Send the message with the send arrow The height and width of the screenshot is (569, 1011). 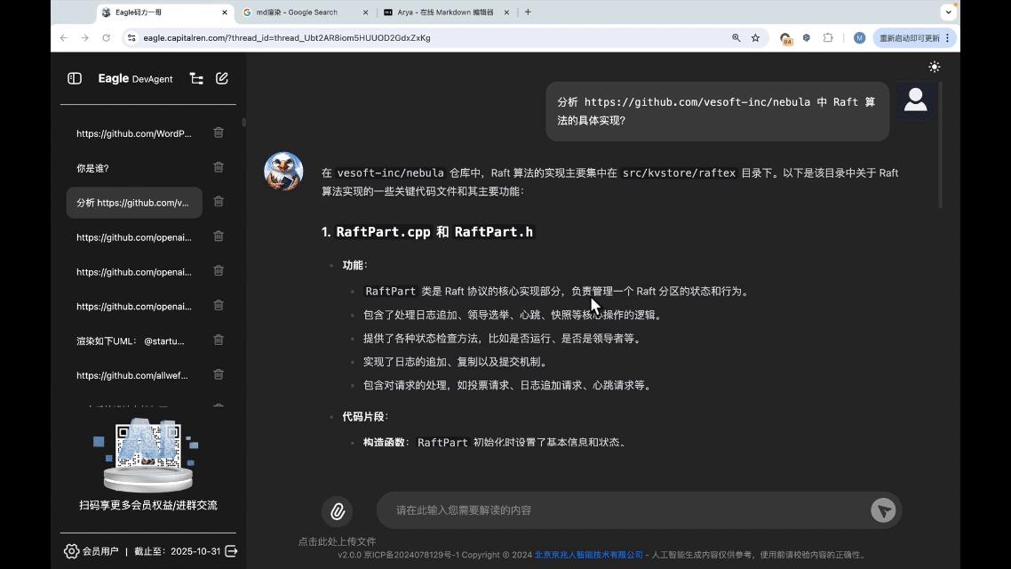coord(882,510)
